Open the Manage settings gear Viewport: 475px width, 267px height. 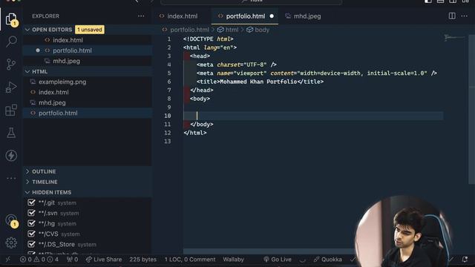[x=11, y=243]
